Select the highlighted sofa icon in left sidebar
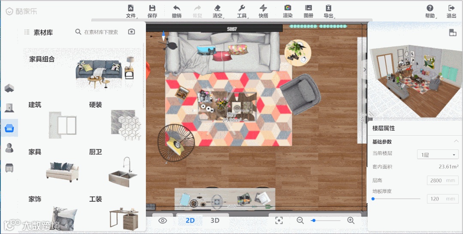Image resolution: width=463 pixels, height=234 pixels. [x=9, y=128]
